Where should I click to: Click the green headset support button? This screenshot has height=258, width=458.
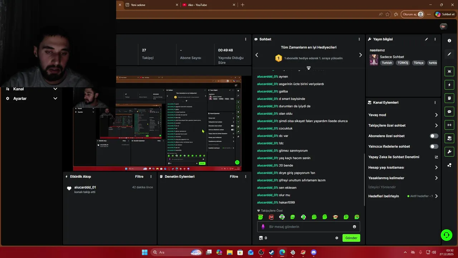pyautogui.click(x=446, y=235)
